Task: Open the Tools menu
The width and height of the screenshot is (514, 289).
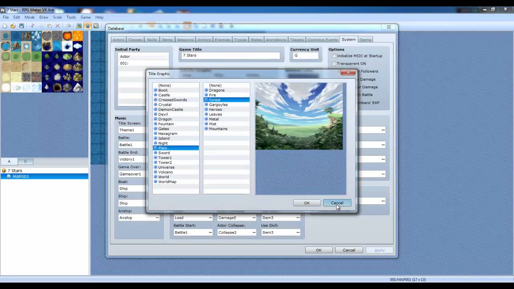Action: tap(71, 17)
